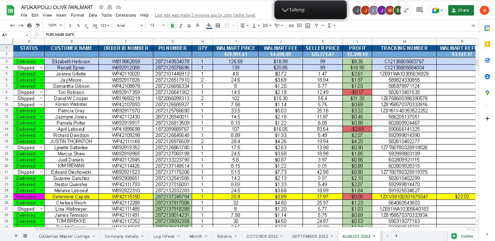Open text rotation dropdown
Viewport: 495px width, 241px height.
pyautogui.click(x=279, y=26)
